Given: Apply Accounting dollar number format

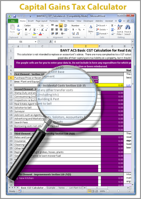Looking at the screenshot, I should click(x=73, y=30).
